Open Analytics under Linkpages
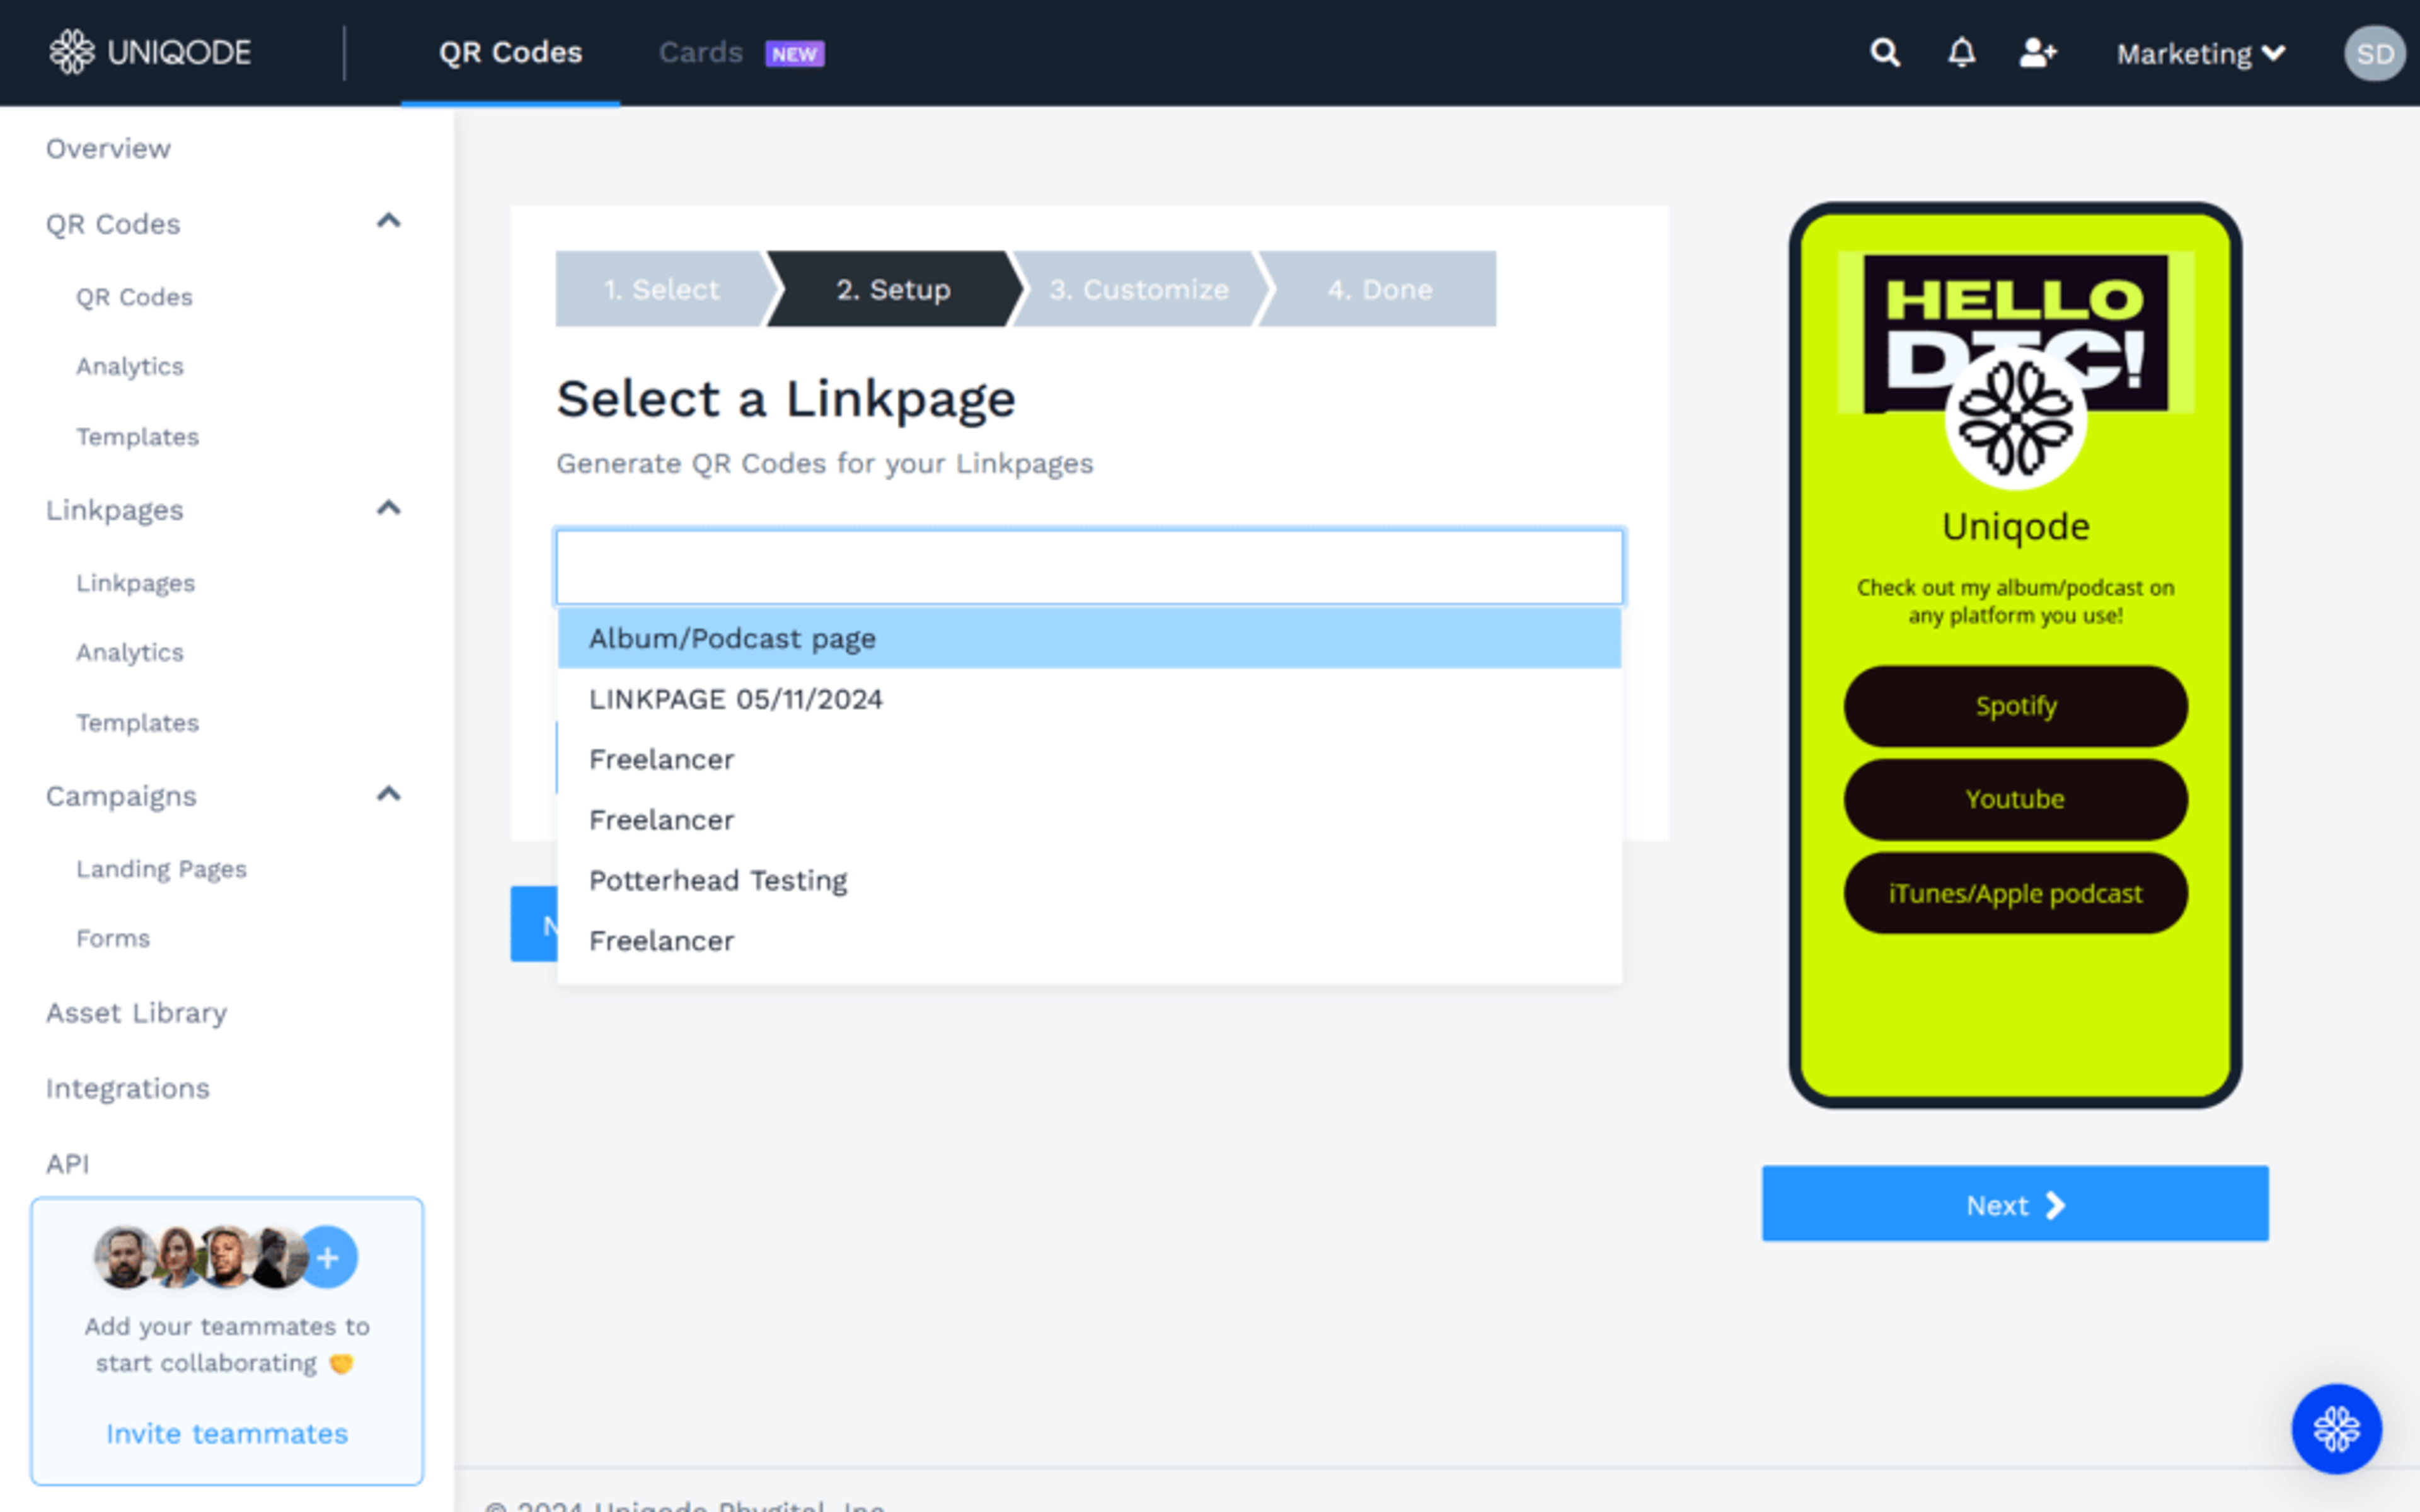This screenshot has height=1512, width=2420. click(130, 652)
